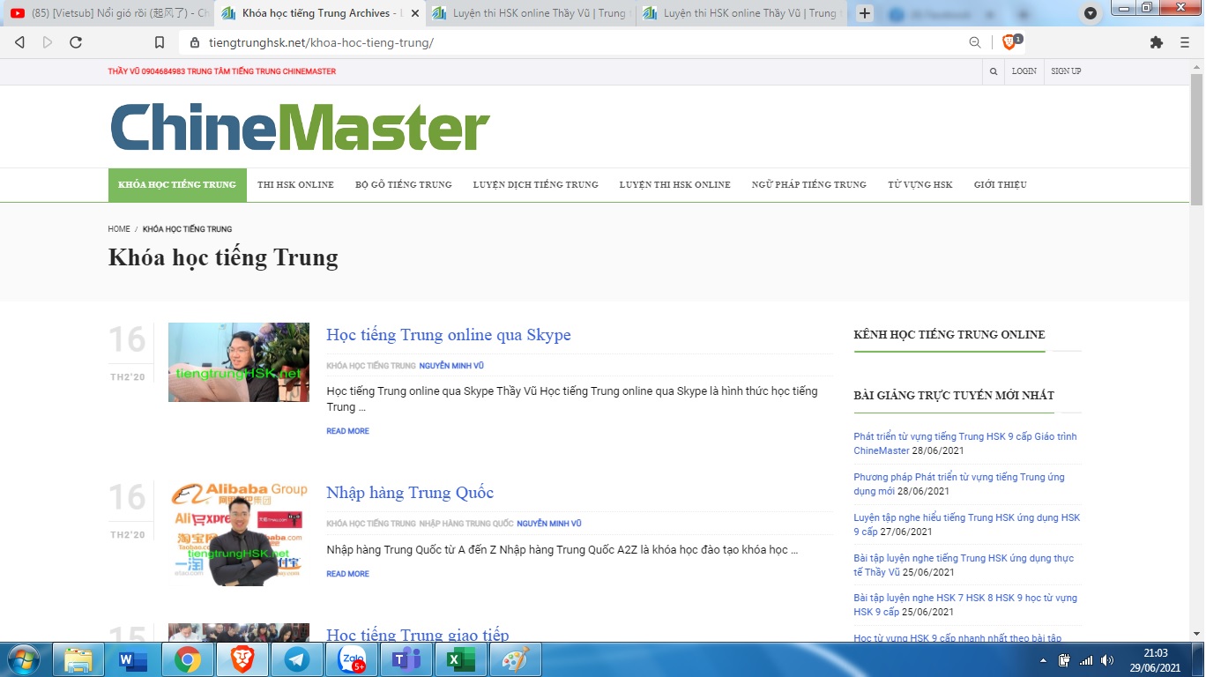1206x677 pixels.
Task: Click the Nhập hàng Trung Quốc article thumbnail
Action: pos(238,533)
